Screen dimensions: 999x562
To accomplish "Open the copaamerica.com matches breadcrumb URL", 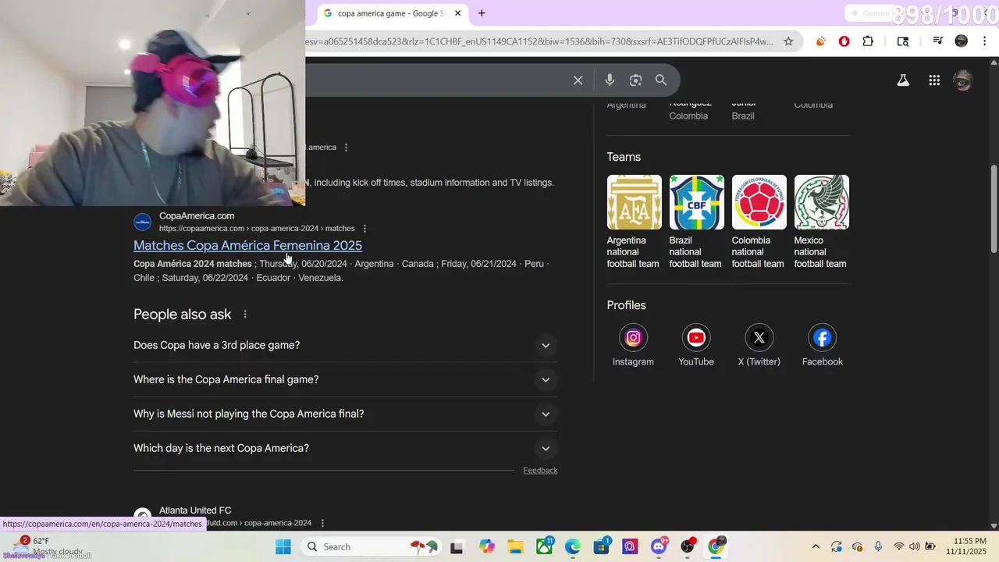I will (257, 229).
